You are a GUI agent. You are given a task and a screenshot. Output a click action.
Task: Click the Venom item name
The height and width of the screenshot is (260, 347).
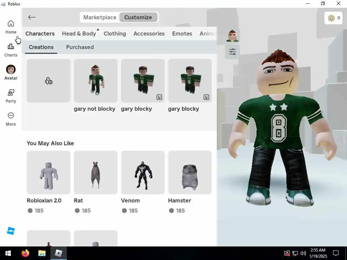point(130,200)
